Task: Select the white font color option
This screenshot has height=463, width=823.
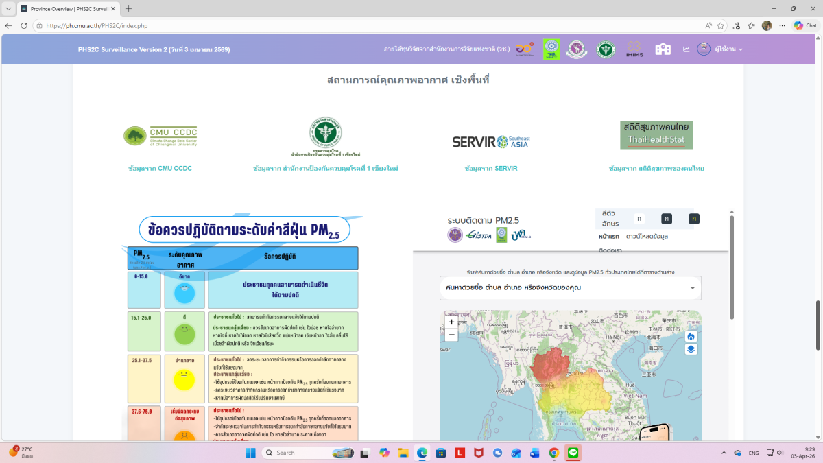Action: click(x=639, y=219)
